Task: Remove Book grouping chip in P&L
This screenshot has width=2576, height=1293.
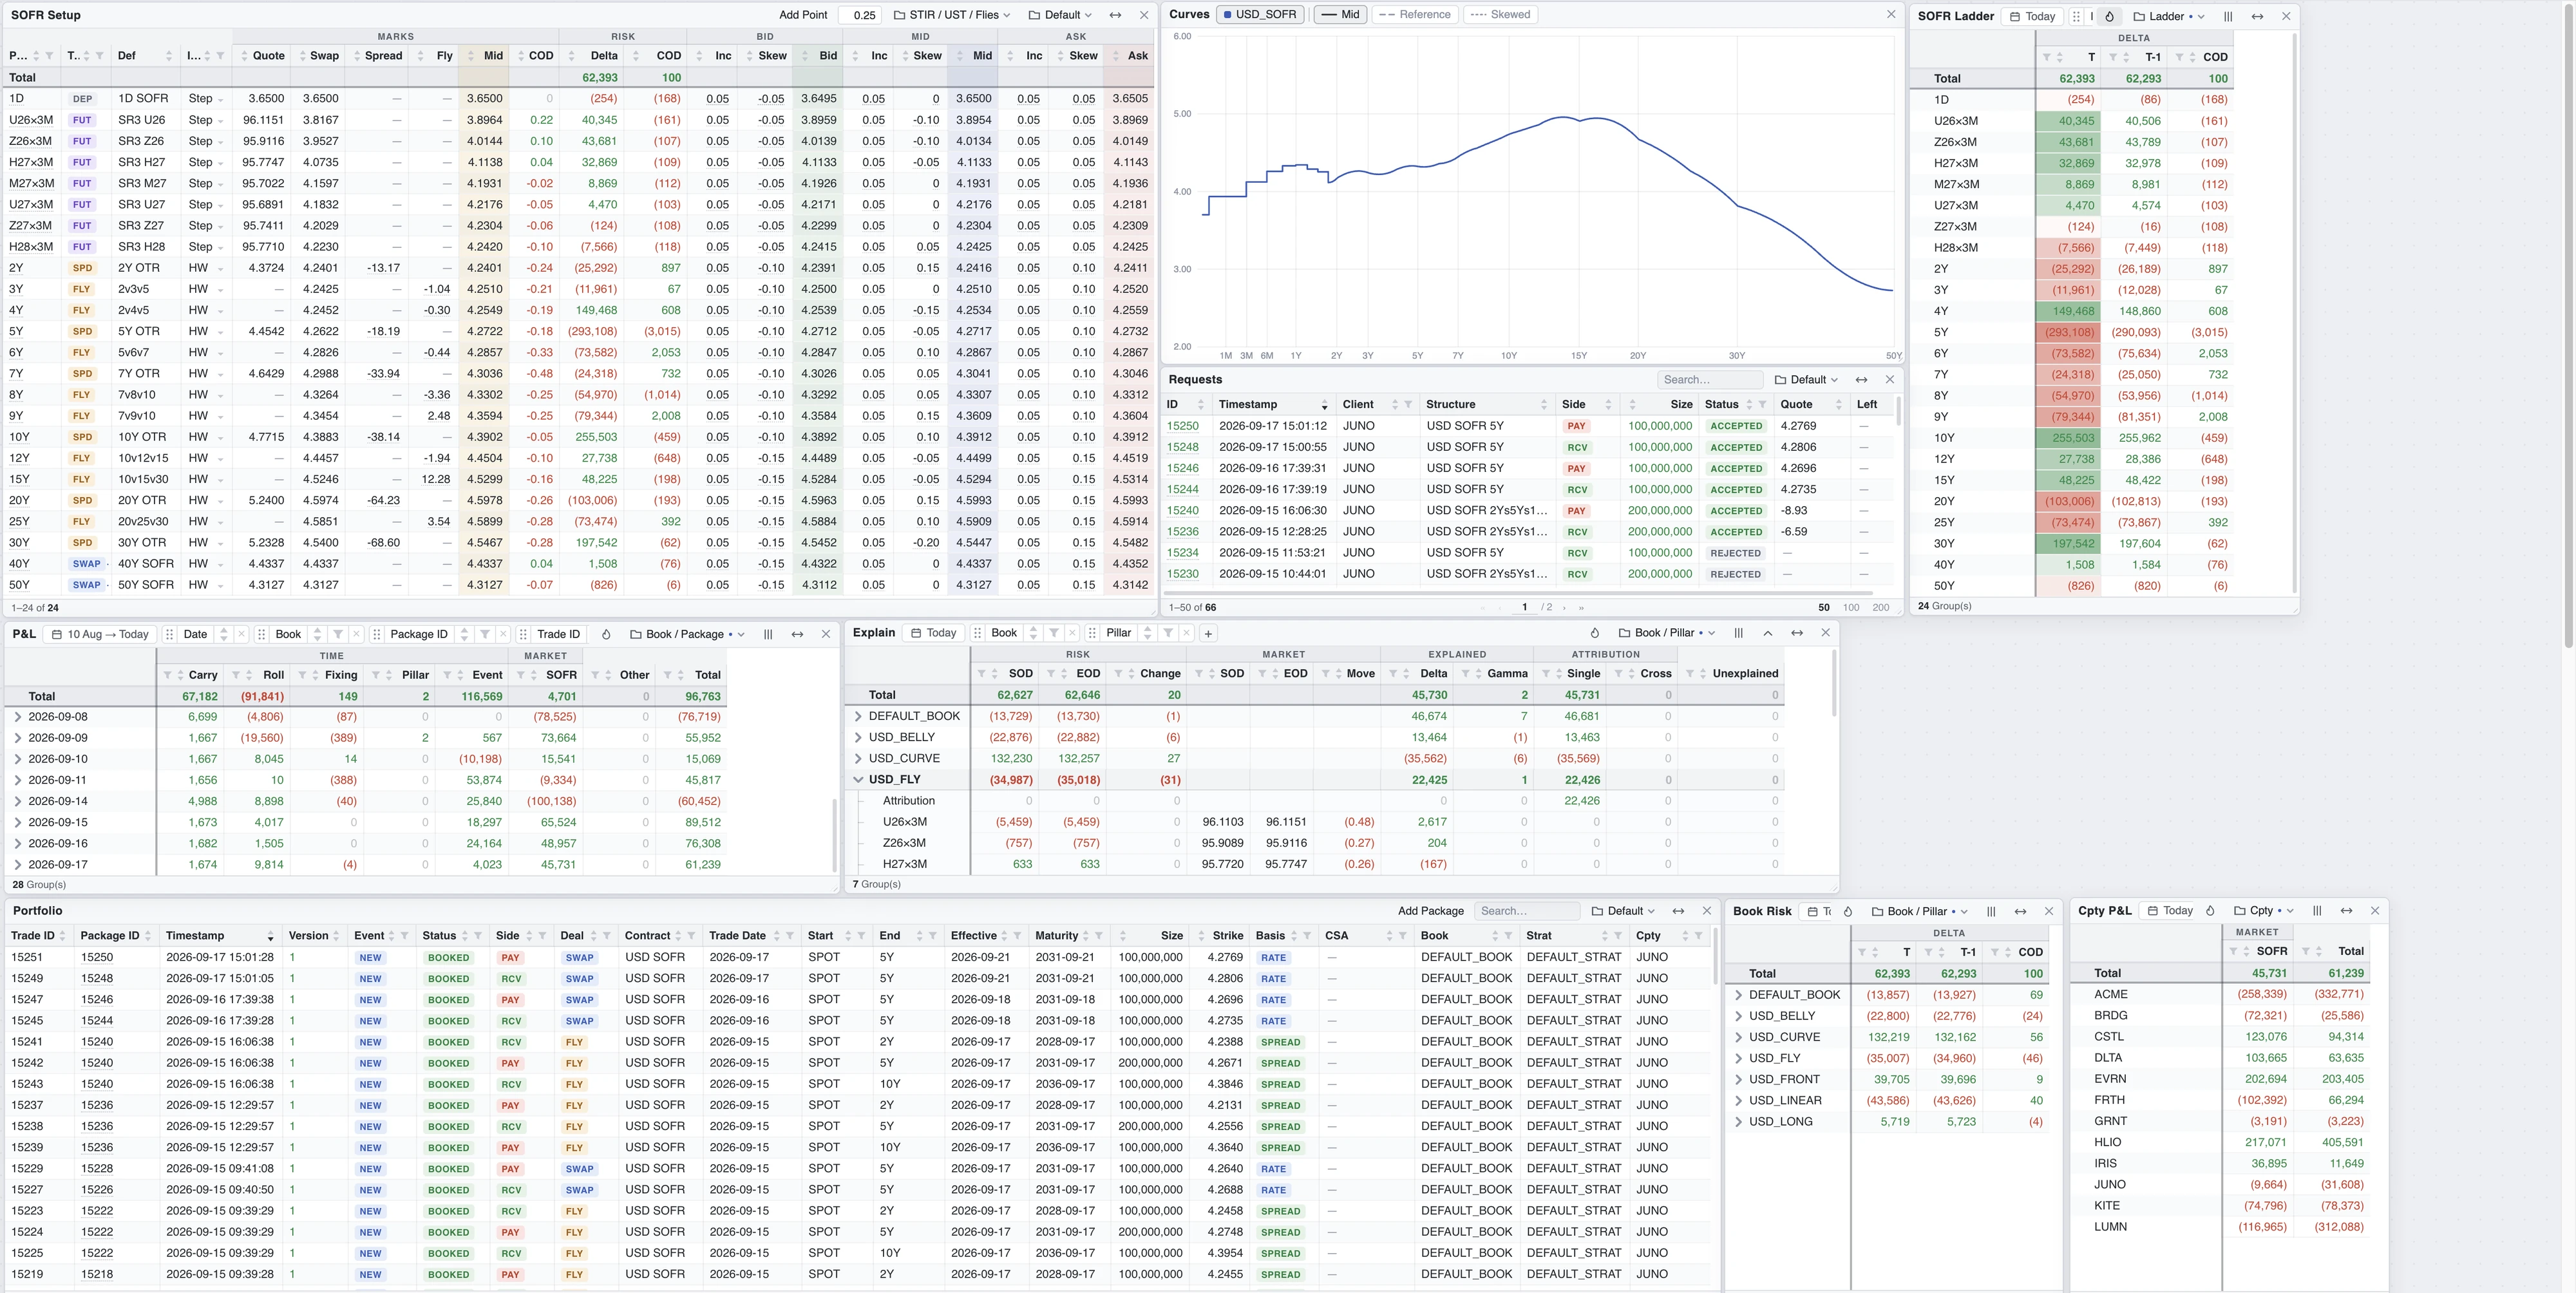Action: coord(356,634)
